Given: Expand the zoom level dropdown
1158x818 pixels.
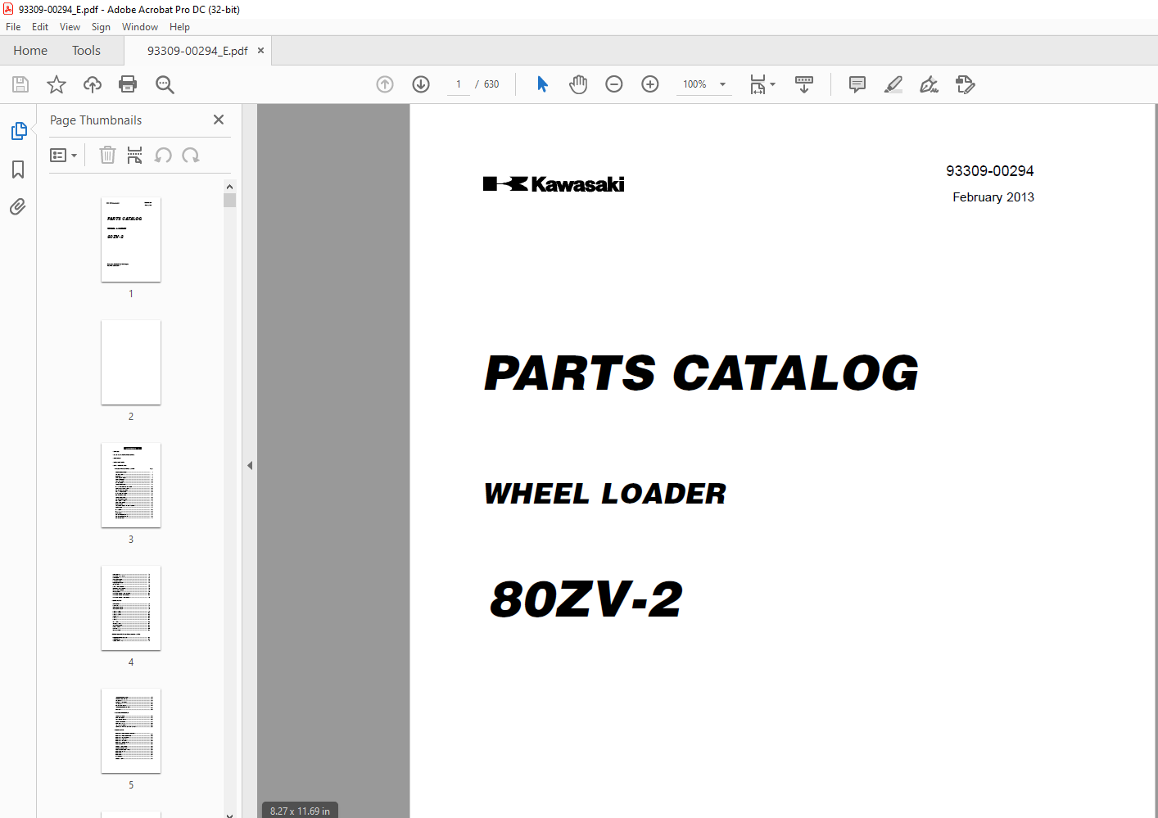Looking at the screenshot, I should [x=722, y=84].
